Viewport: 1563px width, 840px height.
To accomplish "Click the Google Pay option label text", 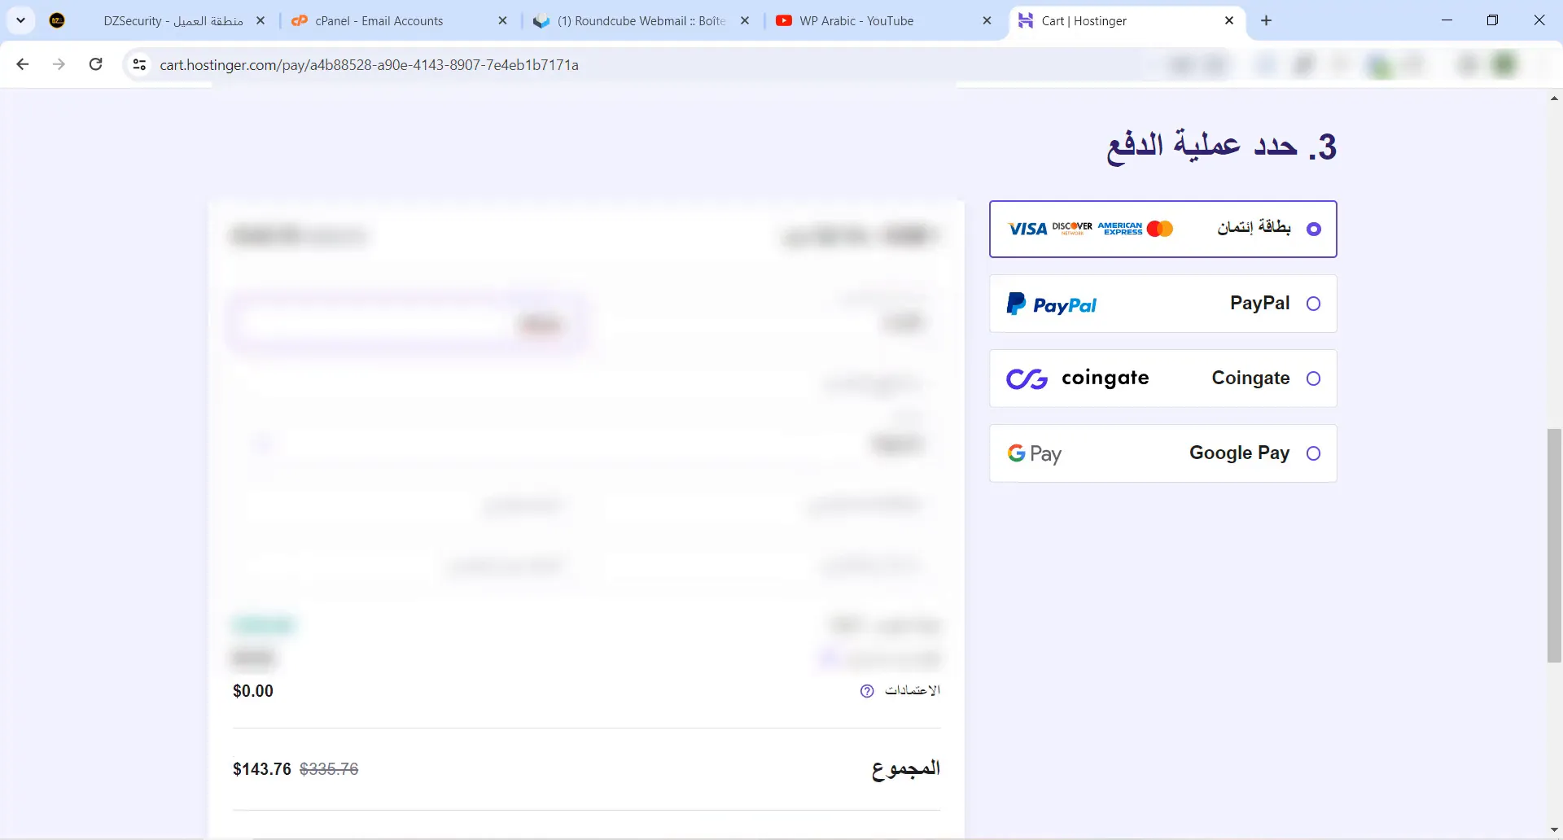I will pos(1239,453).
